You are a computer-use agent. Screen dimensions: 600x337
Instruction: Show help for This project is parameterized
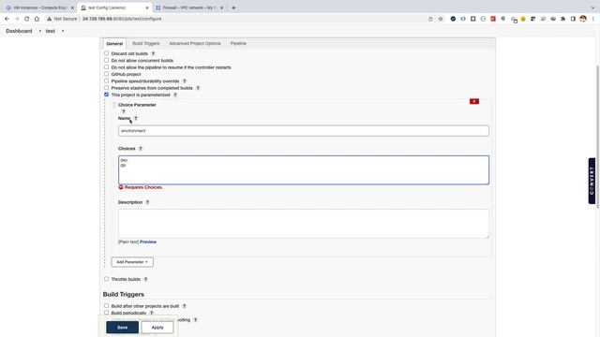175,95
